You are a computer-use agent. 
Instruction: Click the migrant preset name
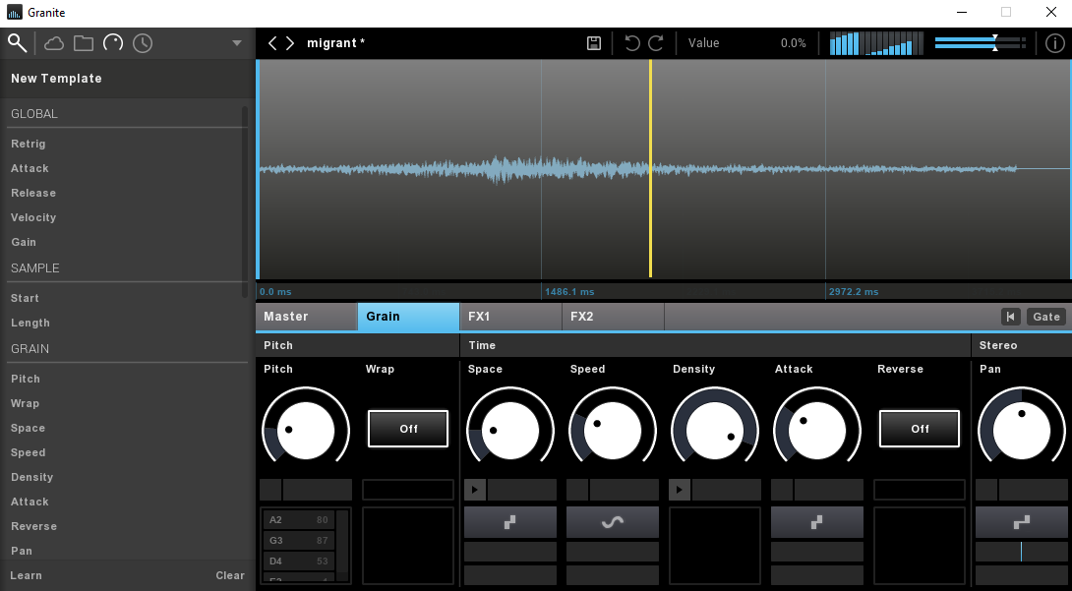click(x=335, y=43)
